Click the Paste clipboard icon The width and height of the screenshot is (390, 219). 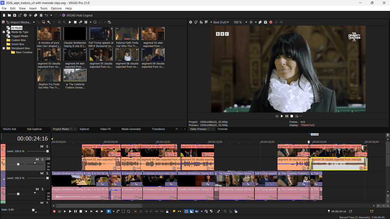[x=41, y=15]
